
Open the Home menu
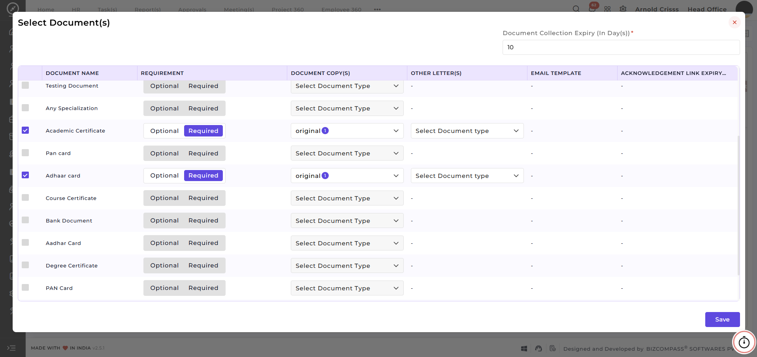pyautogui.click(x=46, y=9)
